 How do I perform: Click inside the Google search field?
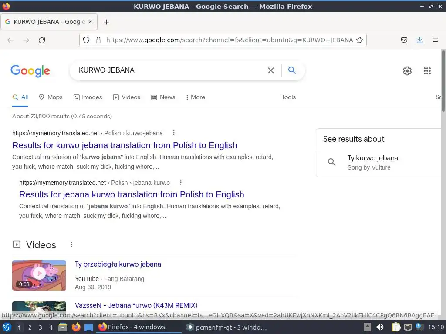pyautogui.click(x=171, y=70)
